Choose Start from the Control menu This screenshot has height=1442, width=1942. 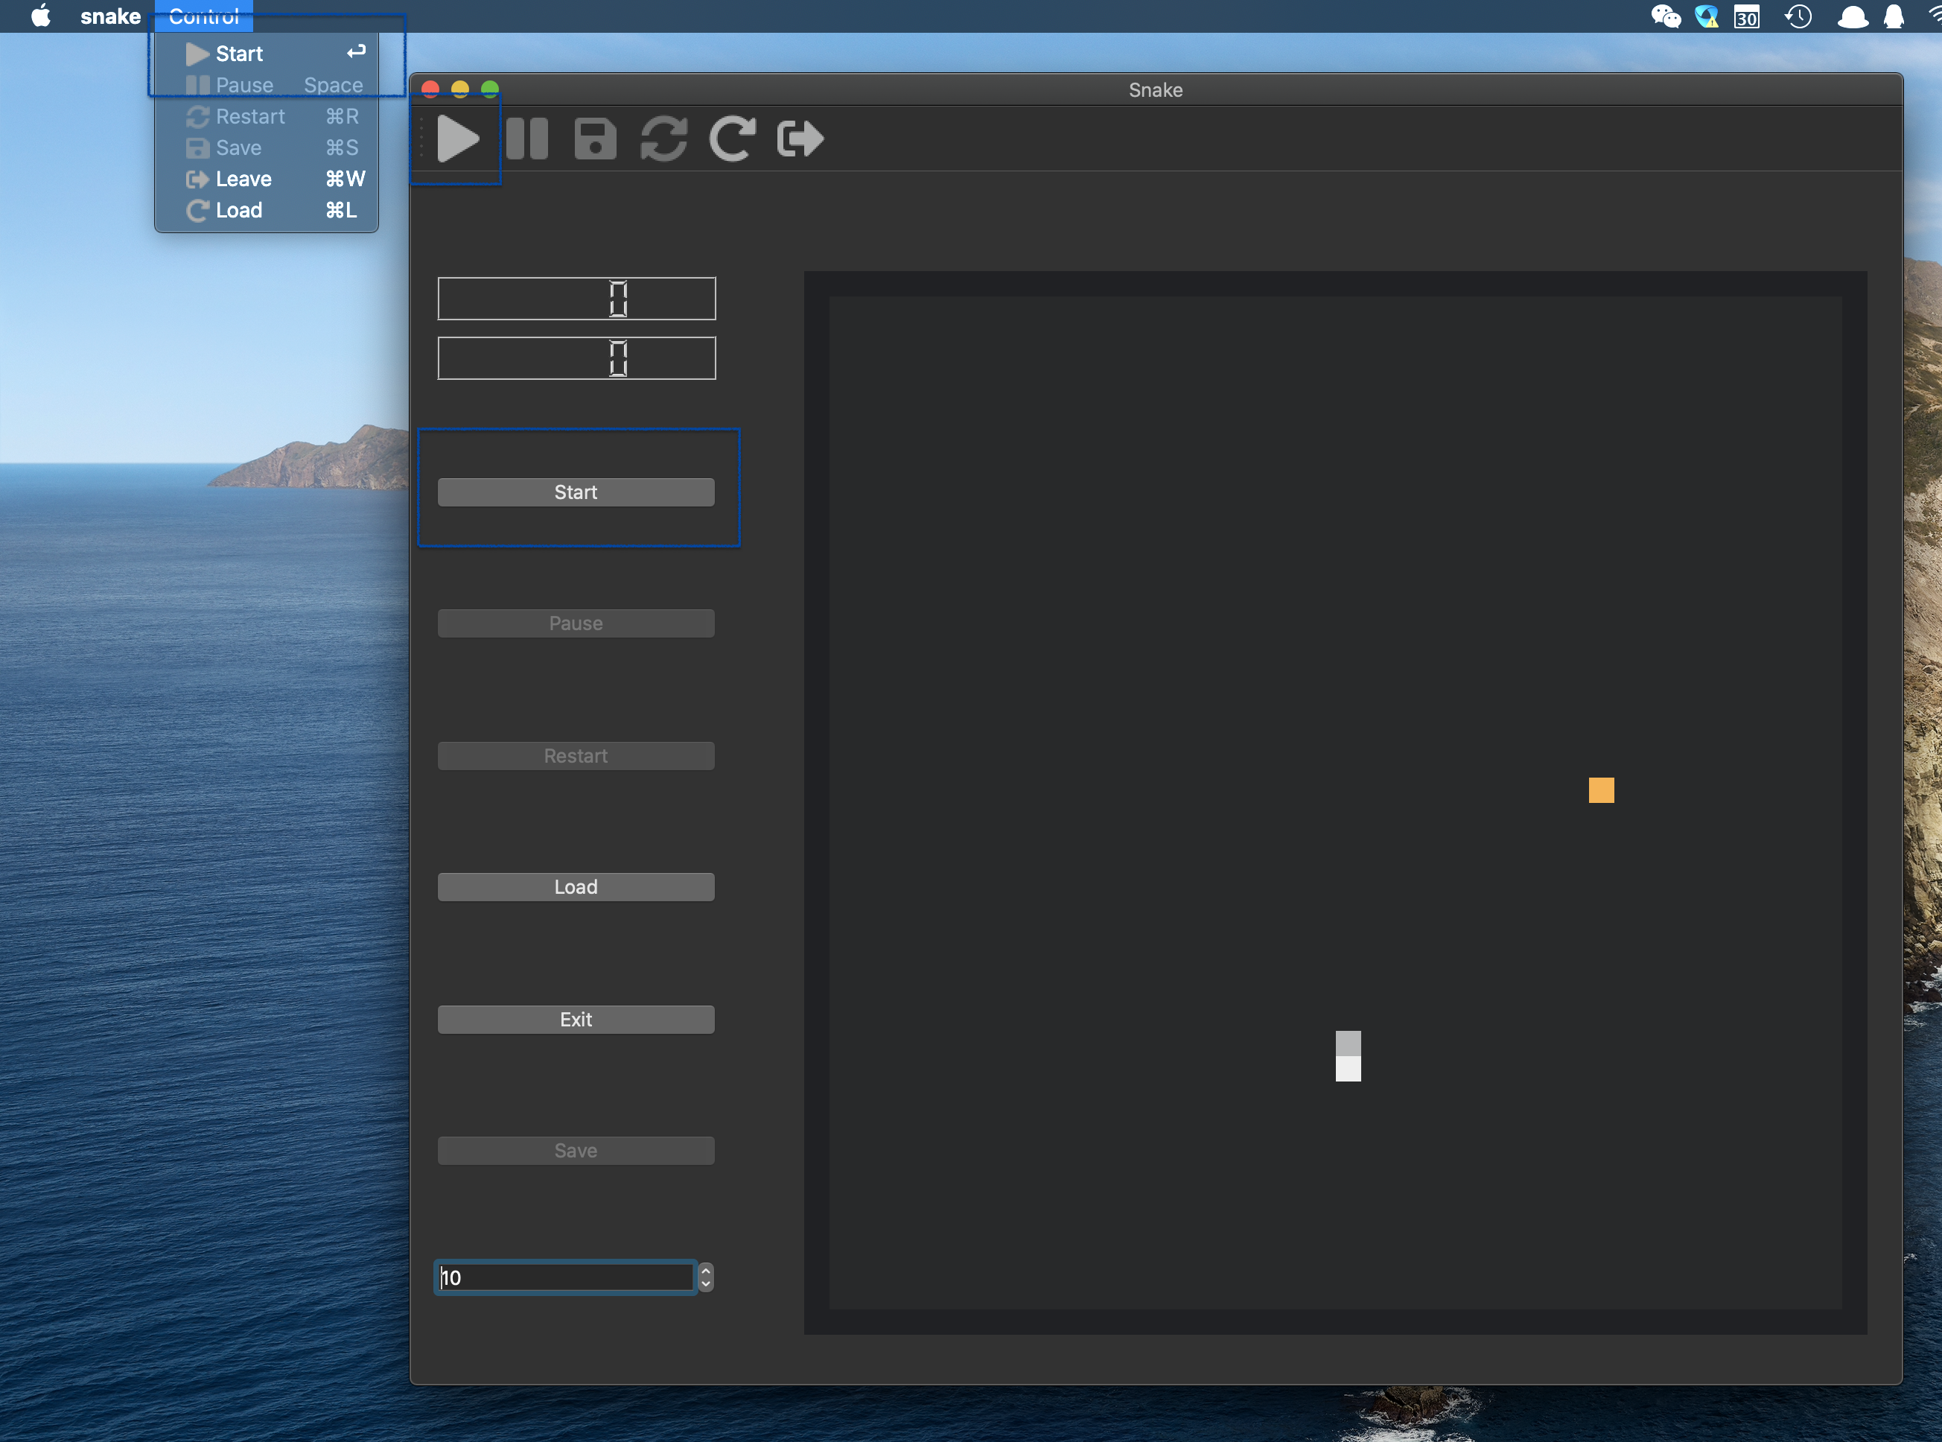[x=239, y=54]
